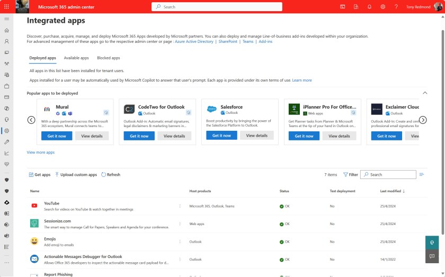Switch to the Blocked apps tab

109,58
